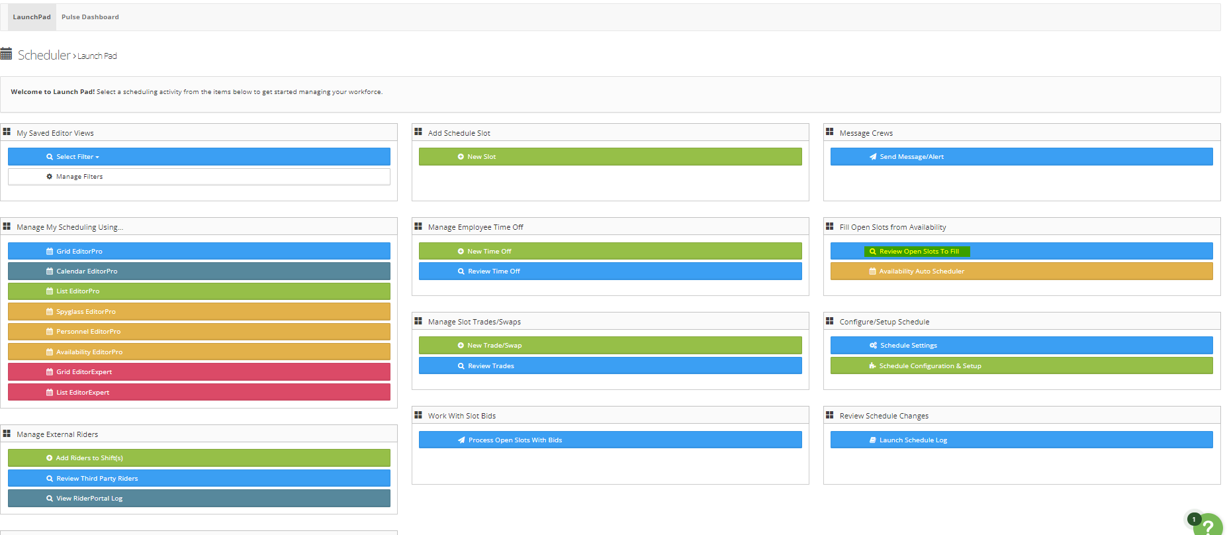Screen dimensions: 1227x535
Task: Open Grid EditorPro
Action: tap(199, 252)
